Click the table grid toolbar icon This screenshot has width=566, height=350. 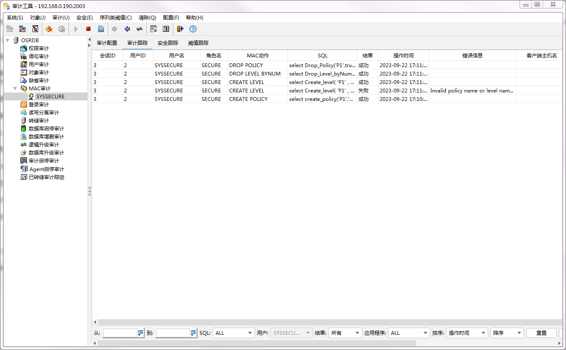166,29
